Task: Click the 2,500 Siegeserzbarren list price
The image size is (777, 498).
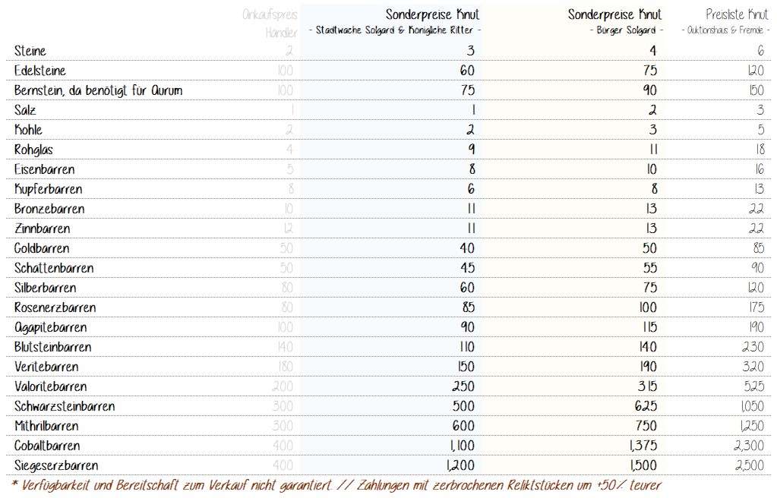Action: pos(750,465)
